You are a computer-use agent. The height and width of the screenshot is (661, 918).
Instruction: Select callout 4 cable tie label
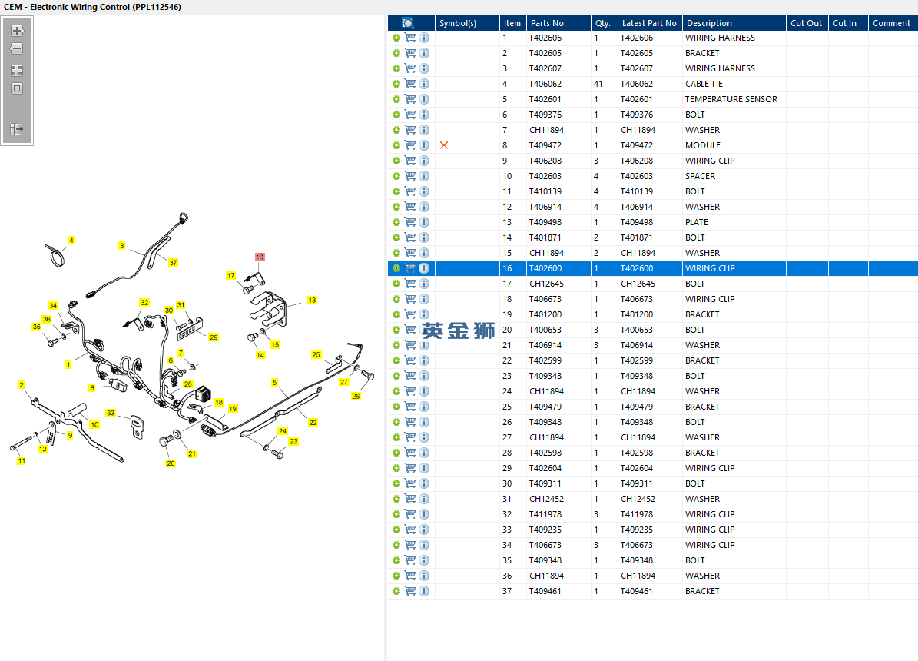[71, 241]
